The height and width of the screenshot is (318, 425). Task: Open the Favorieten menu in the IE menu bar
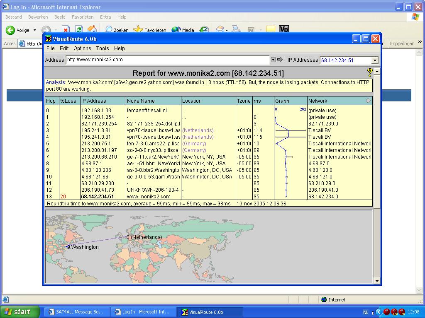pos(83,17)
